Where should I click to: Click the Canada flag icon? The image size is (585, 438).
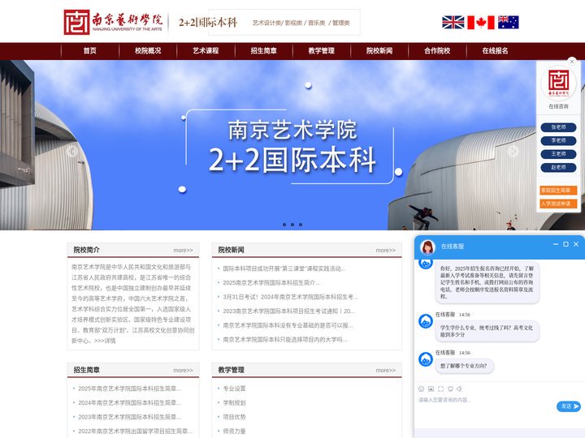pos(480,23)
